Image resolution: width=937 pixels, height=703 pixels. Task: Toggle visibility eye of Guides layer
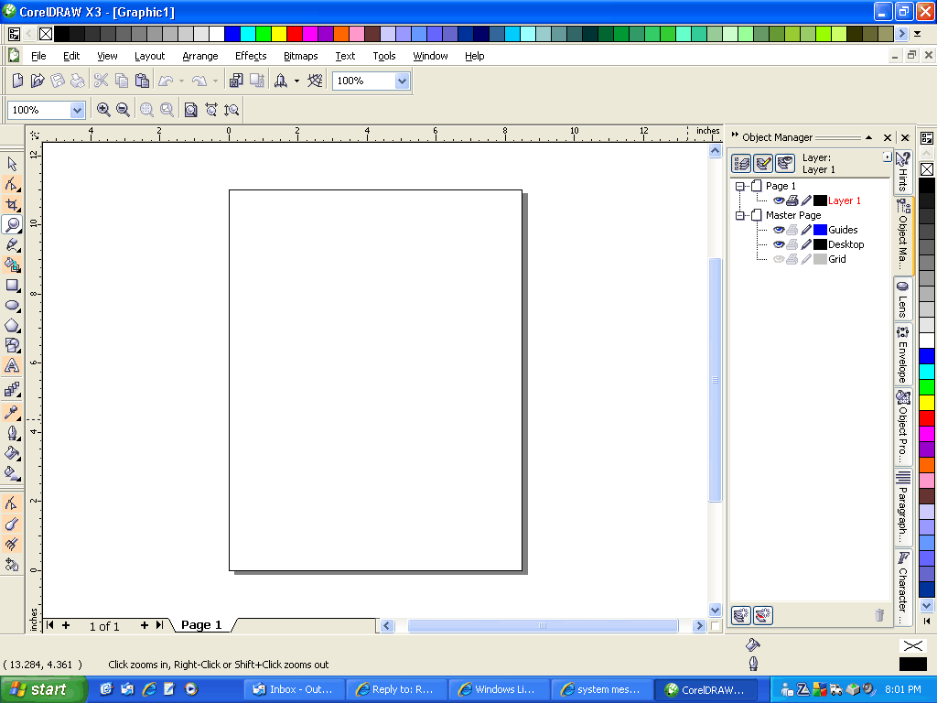779,230
